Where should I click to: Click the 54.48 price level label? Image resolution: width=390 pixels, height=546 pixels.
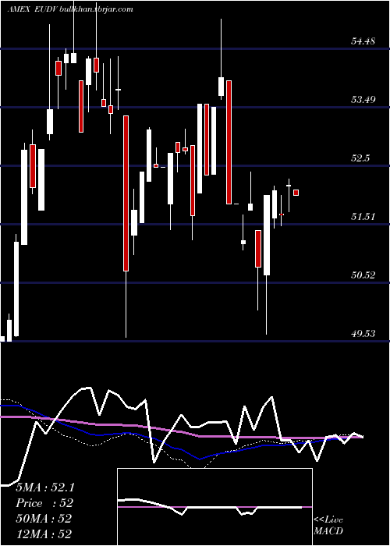pyautogui.click(x=363, y=41)
